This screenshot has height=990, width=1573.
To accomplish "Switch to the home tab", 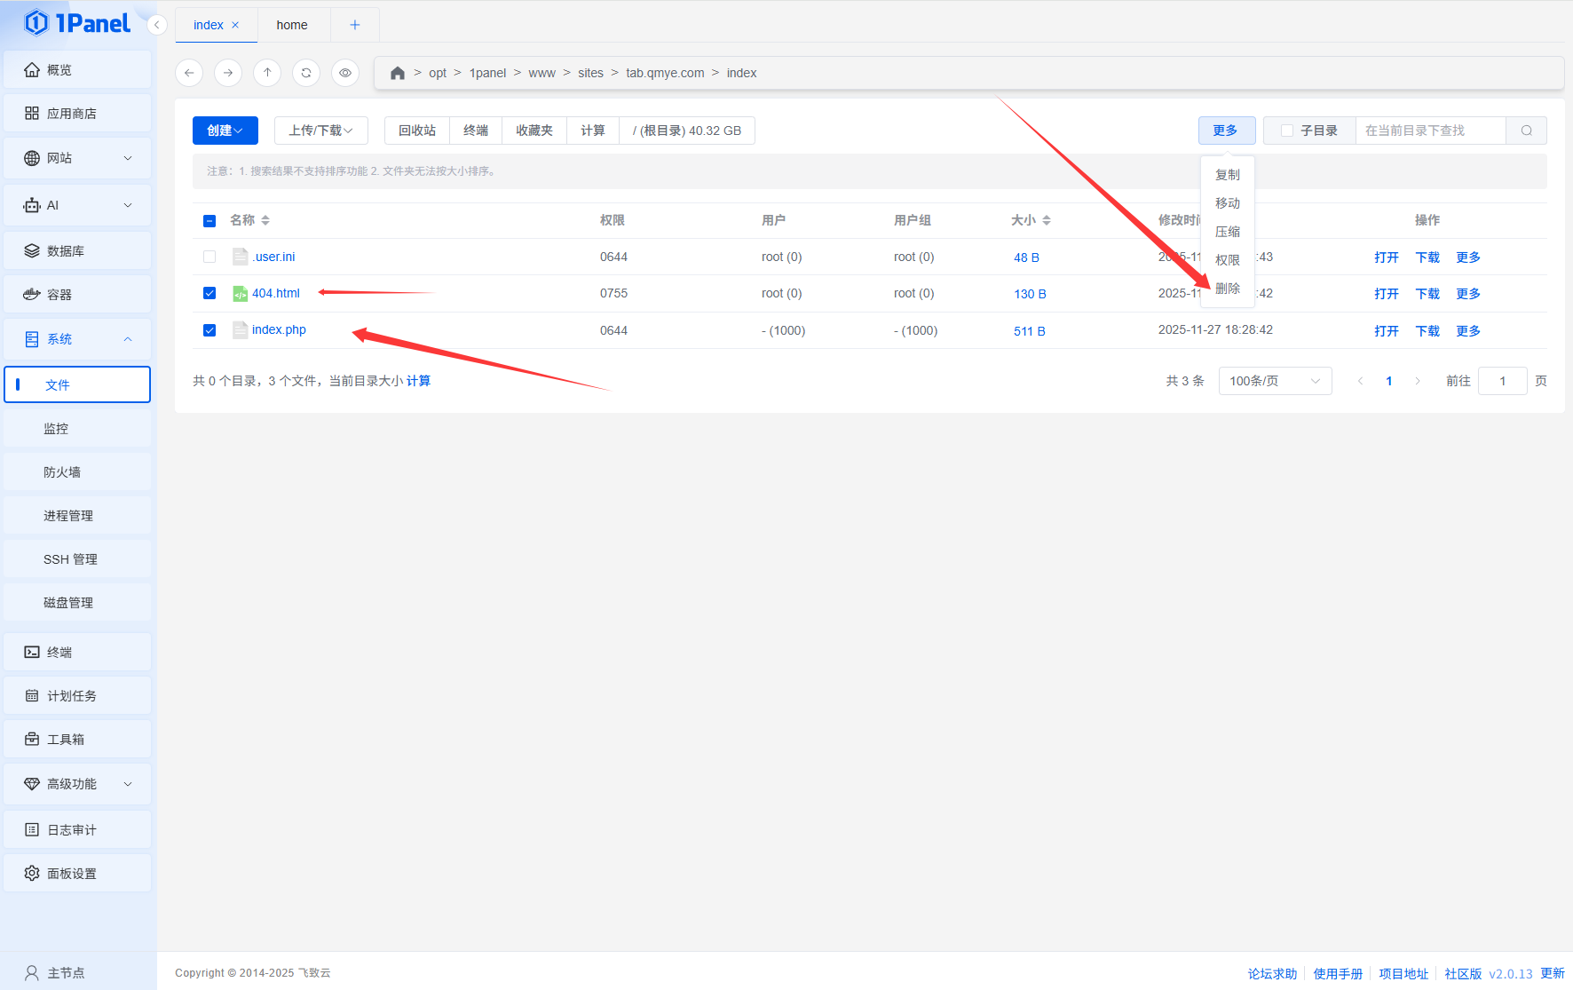I will coord(292,25).
